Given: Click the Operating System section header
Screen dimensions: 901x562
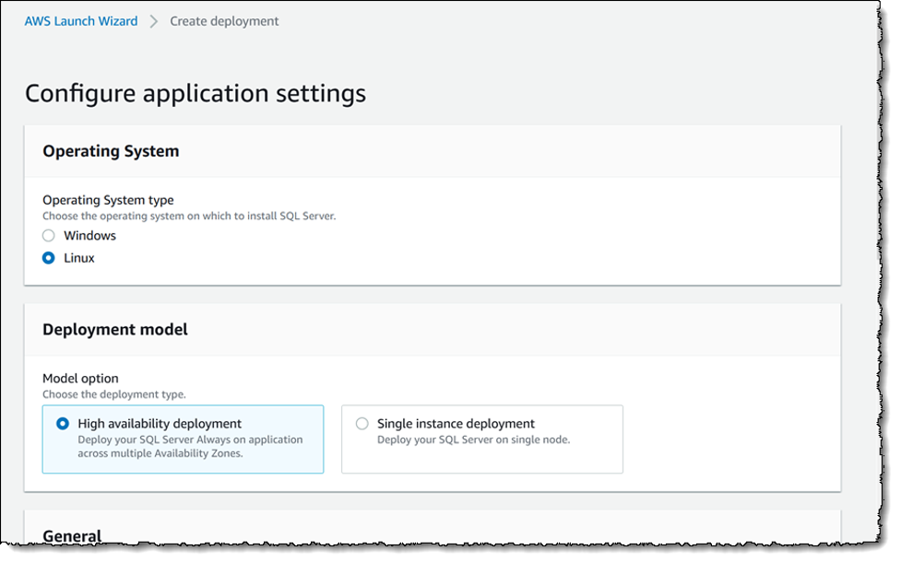Looking at the screenshot, I should 111,151.
